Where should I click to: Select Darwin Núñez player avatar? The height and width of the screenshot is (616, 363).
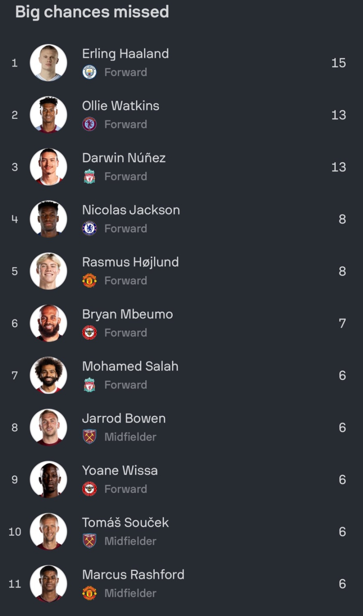[x=49, y=167]
